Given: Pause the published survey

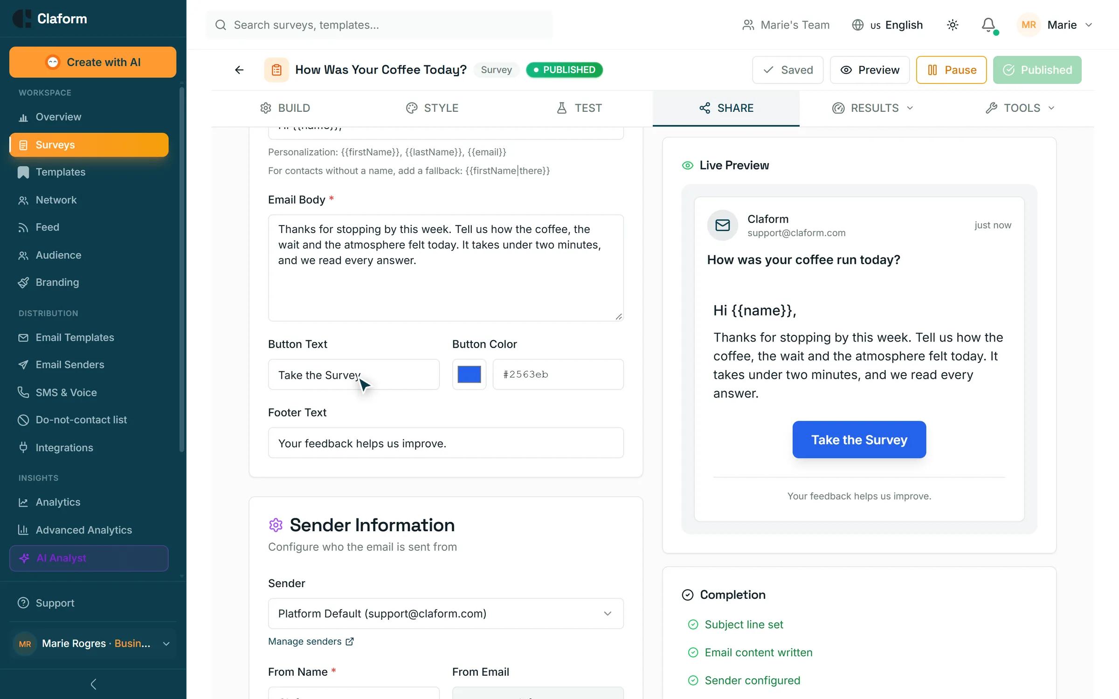Looking at the screenshot, I should click(951, 70).
